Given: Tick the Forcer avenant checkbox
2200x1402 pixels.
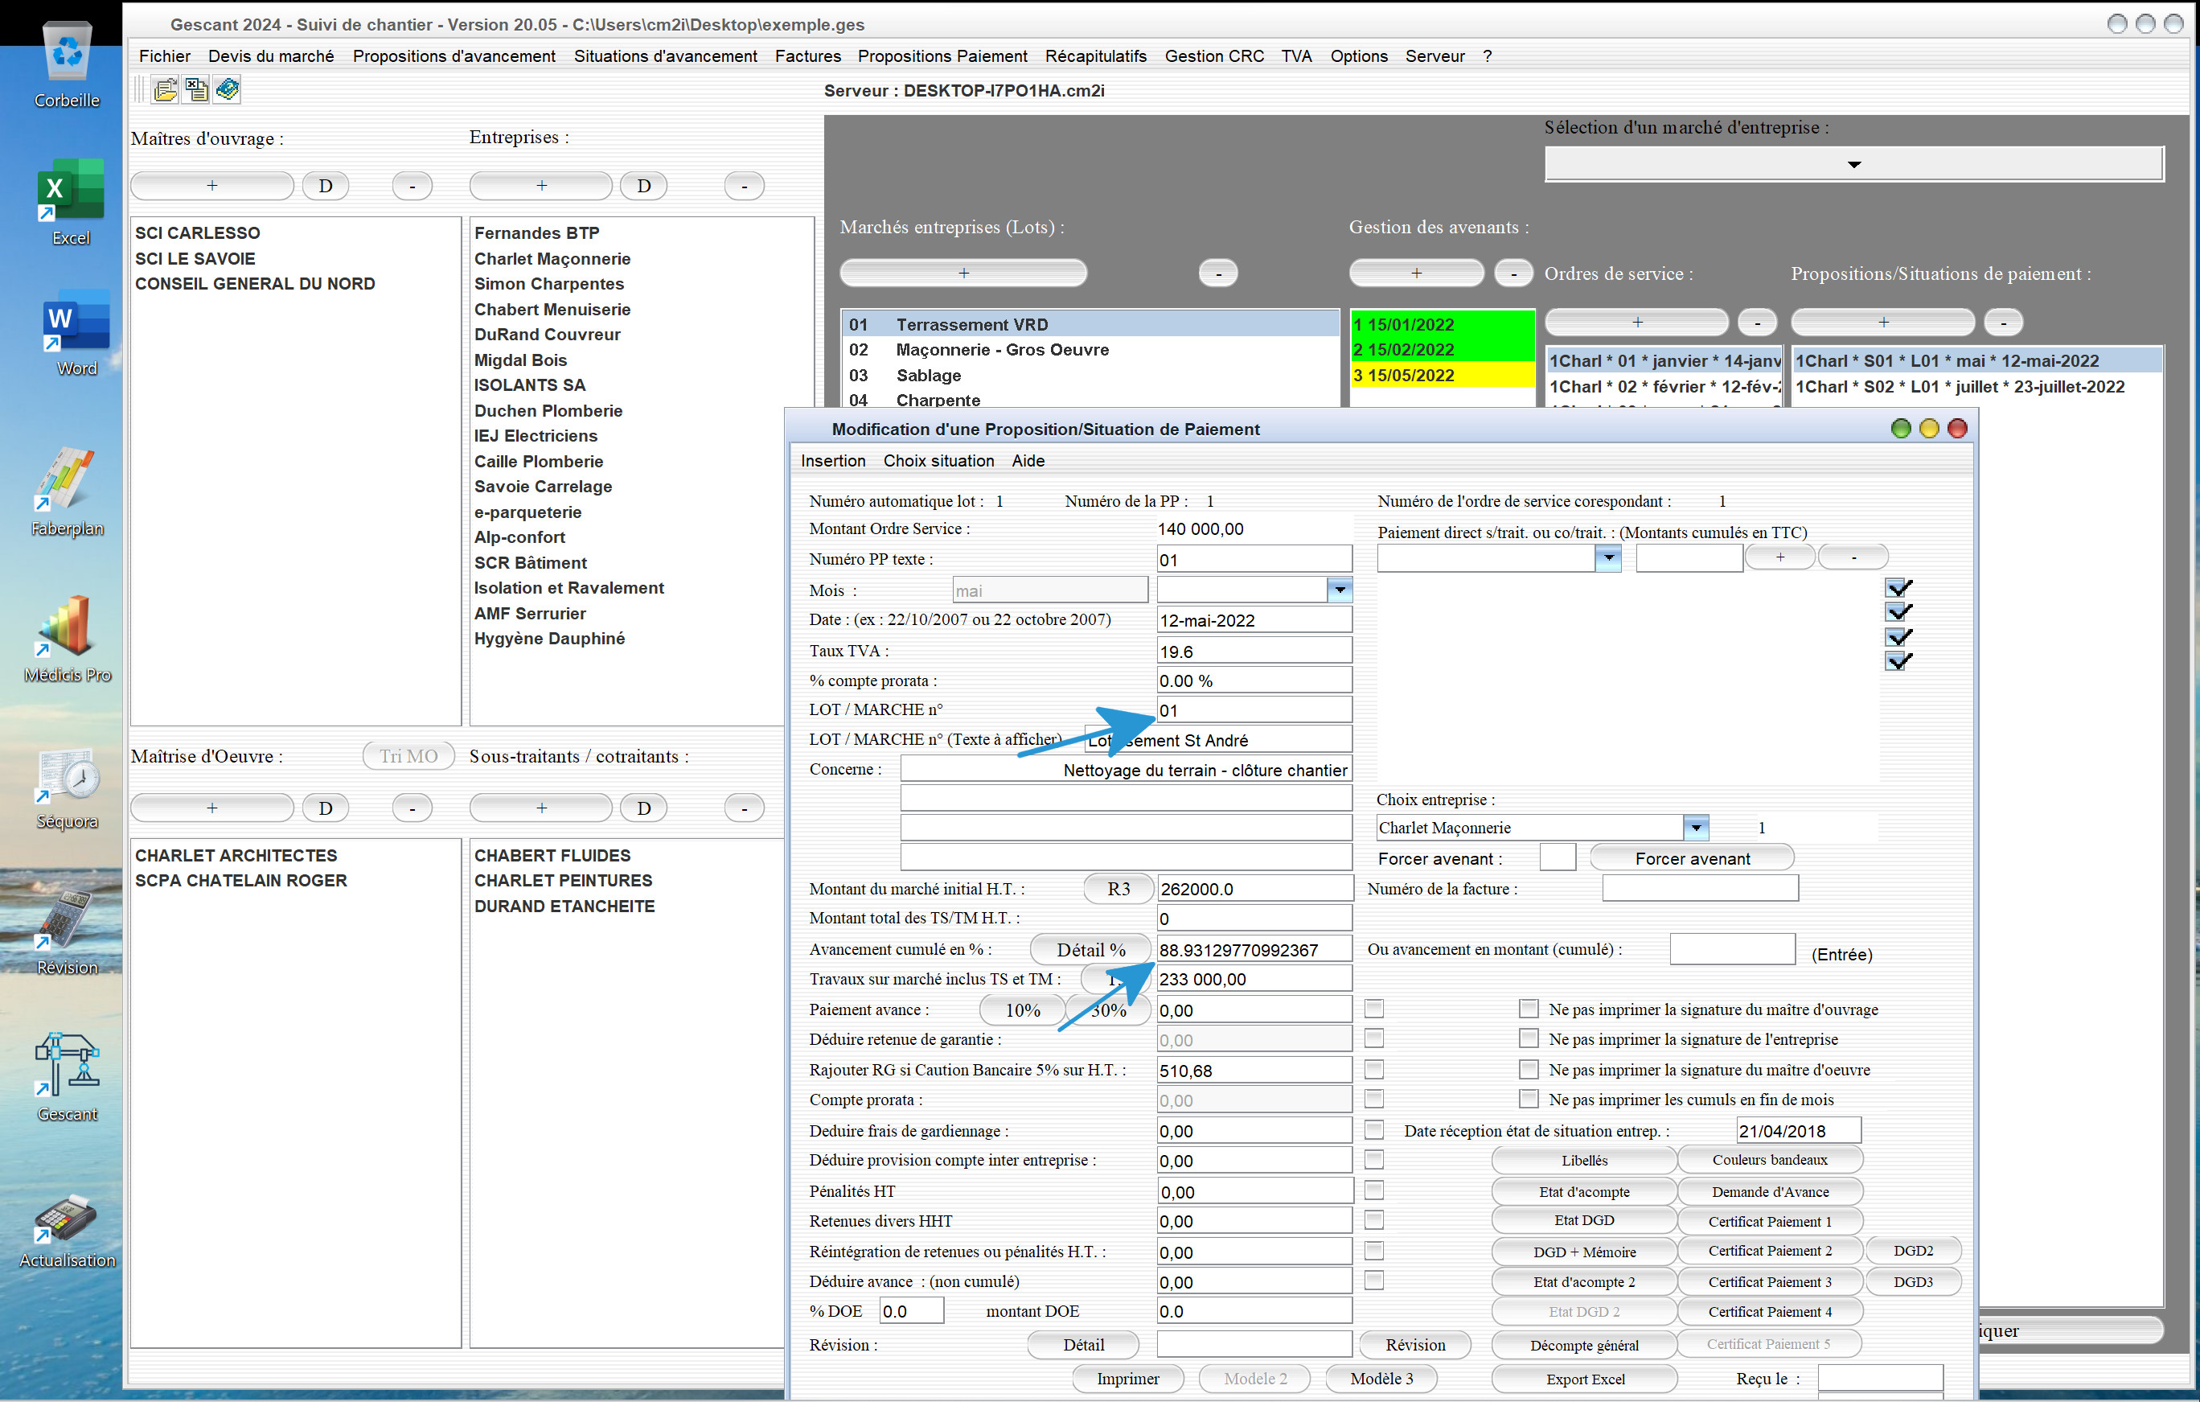Looking at the screenshot, I should coord(1557,857).
